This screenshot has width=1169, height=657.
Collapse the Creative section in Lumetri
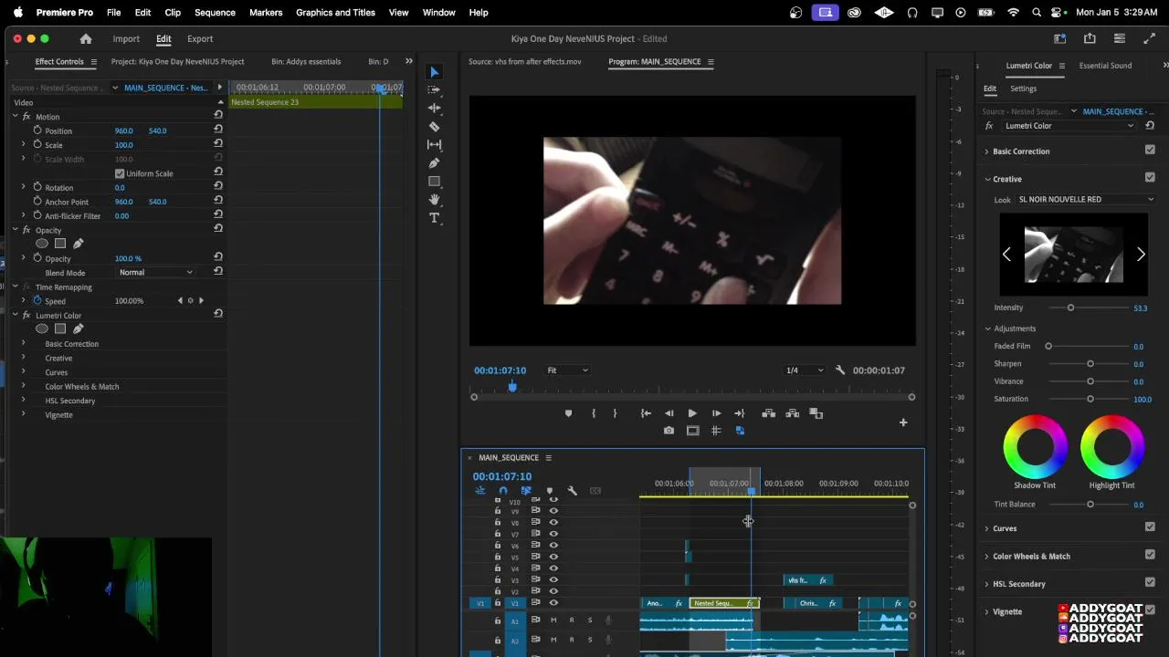click(x=987, y=179)
